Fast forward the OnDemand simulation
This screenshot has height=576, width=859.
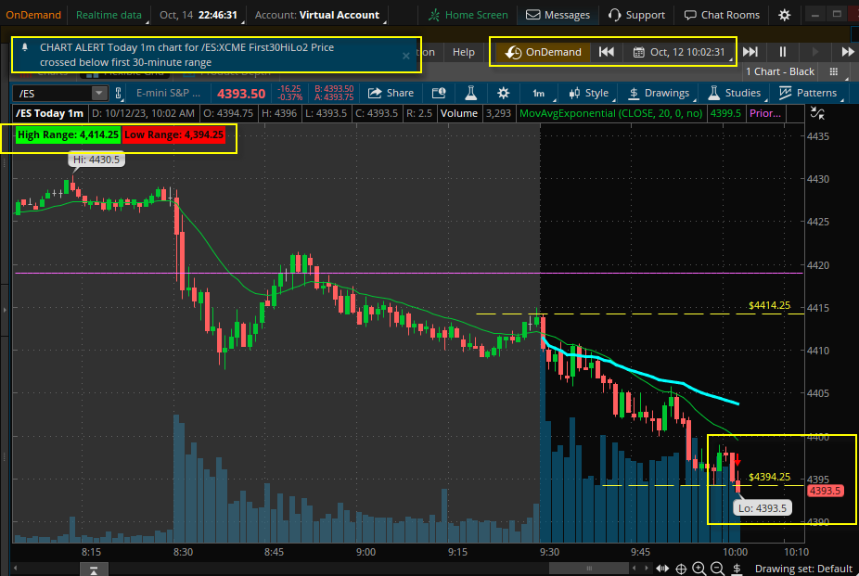pyautogui.click(x=848, y=52)
